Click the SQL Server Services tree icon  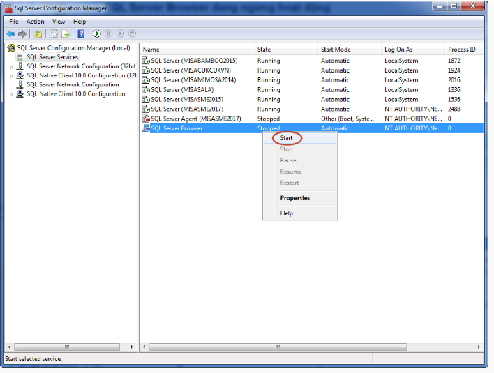click(x=20, y=57)
